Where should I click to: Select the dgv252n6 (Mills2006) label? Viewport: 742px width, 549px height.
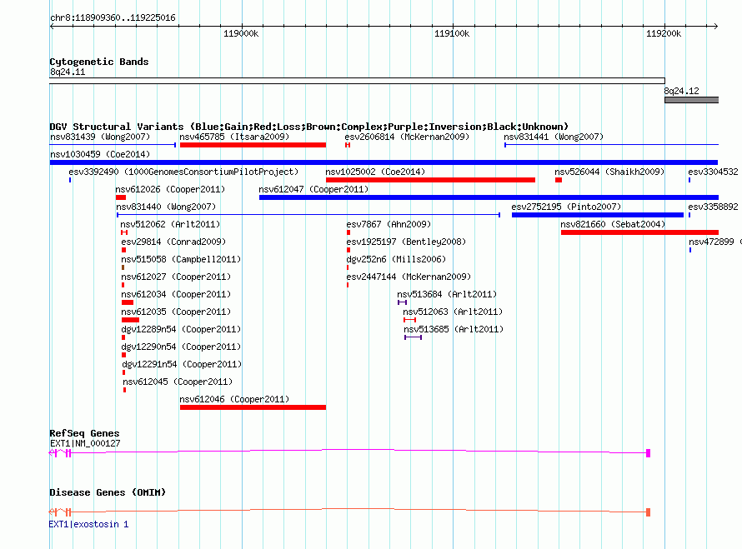[396, 259]
